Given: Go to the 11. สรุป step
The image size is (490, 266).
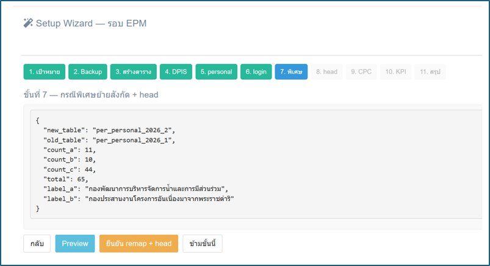Looking at the screenshot, I should (430, 72).
